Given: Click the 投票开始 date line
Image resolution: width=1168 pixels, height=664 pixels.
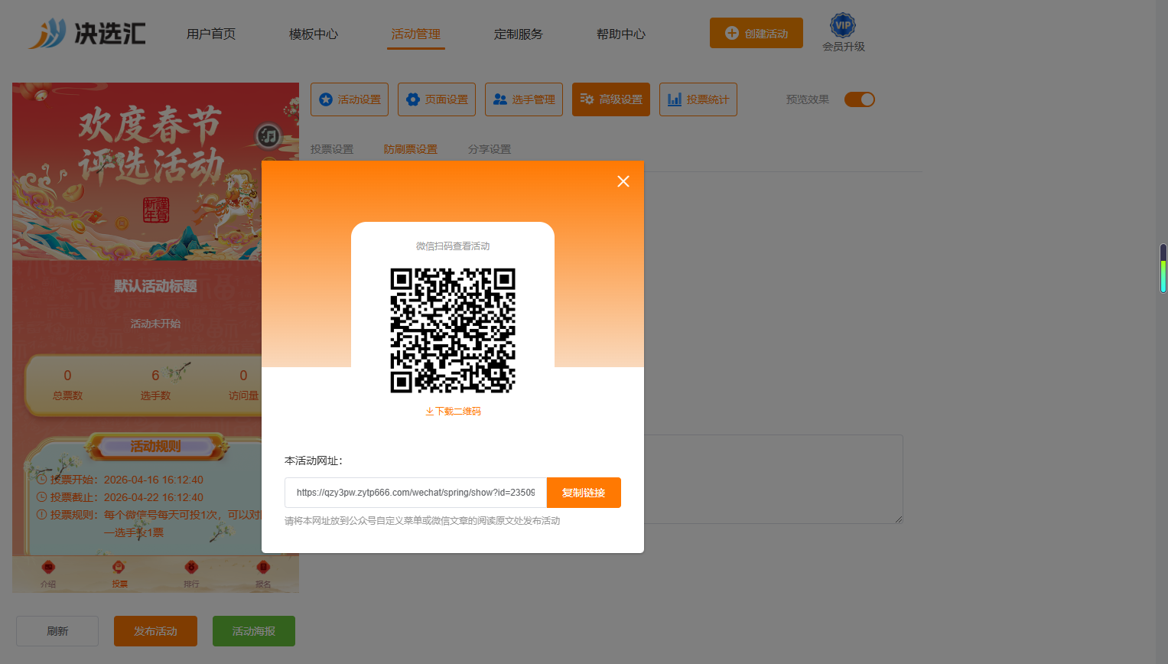Looking at the screenshot, I should (x=120, y=480).
